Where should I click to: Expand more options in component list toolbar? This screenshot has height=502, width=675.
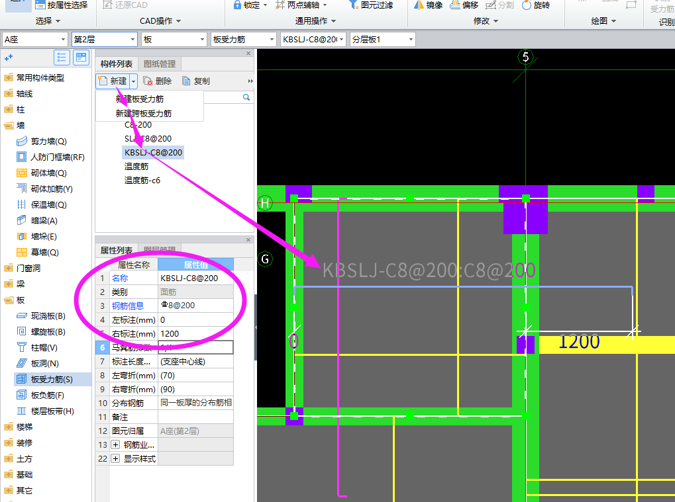pyautogui.click(x=250, y=81)
